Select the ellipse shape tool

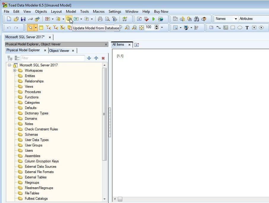pyautogui.click(x=240, y=28)
